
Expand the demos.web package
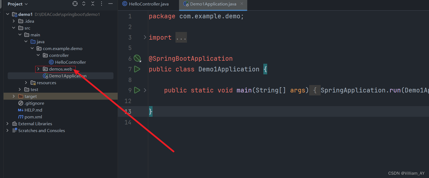[38, 69]
